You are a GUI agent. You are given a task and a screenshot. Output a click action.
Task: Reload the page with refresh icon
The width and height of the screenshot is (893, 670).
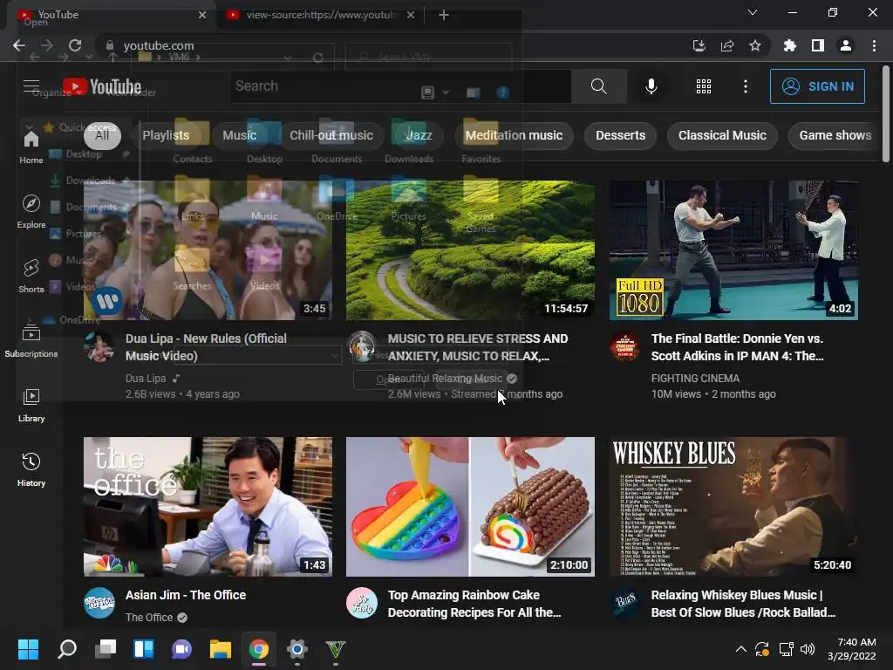pos(75,45)
